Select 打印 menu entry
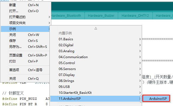Image resolution: width=173 pixels, height=106 pixels. tap(25, 61)
